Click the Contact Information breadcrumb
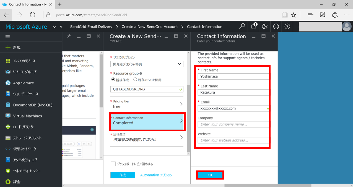The image size is (353, 187). (x=205, y=27)
